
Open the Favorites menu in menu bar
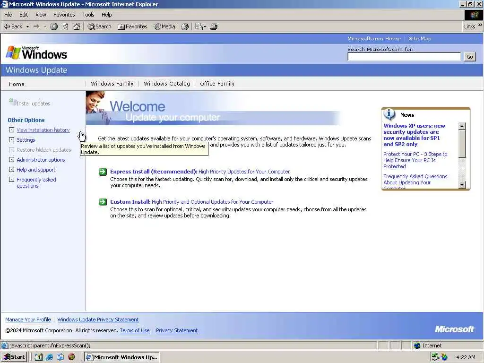click(64, 15)
